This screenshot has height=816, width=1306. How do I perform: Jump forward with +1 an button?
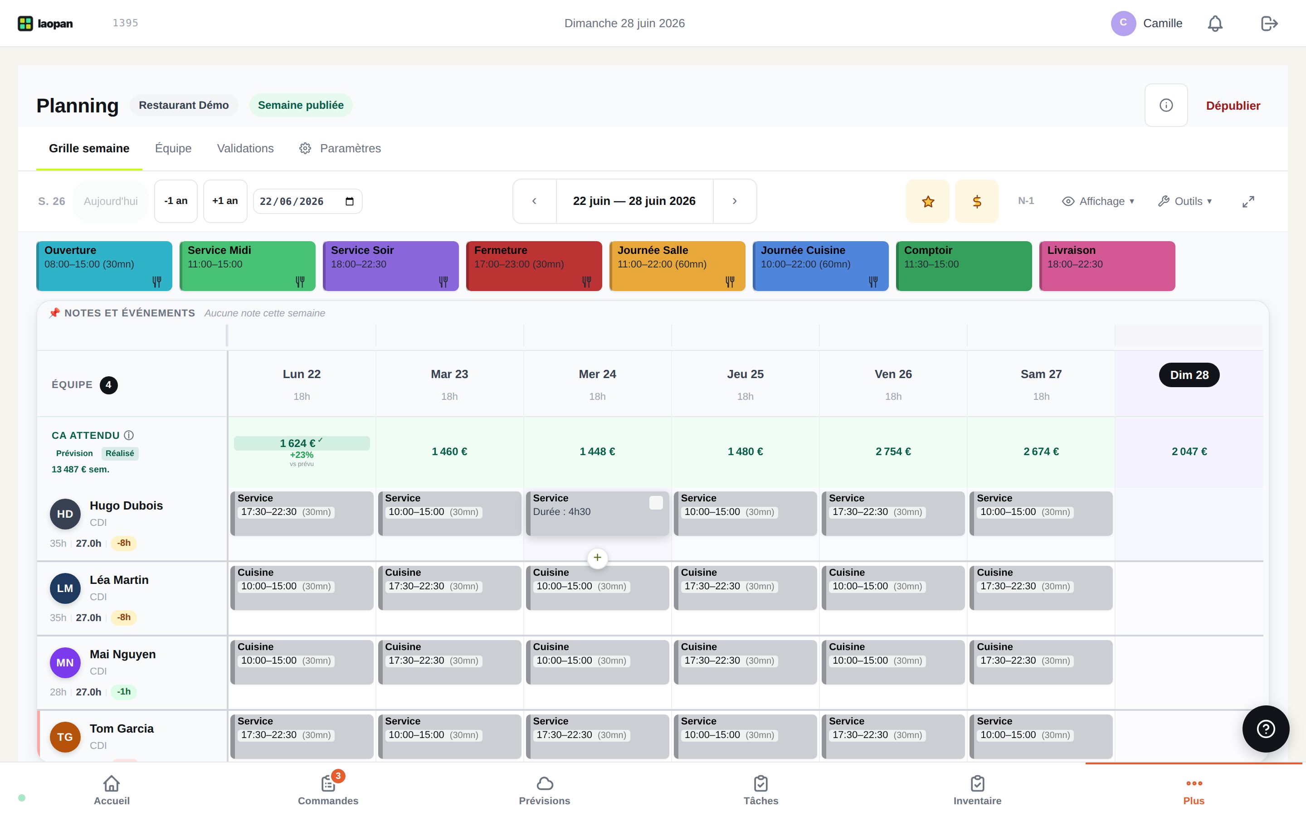[x=225, y=201]
